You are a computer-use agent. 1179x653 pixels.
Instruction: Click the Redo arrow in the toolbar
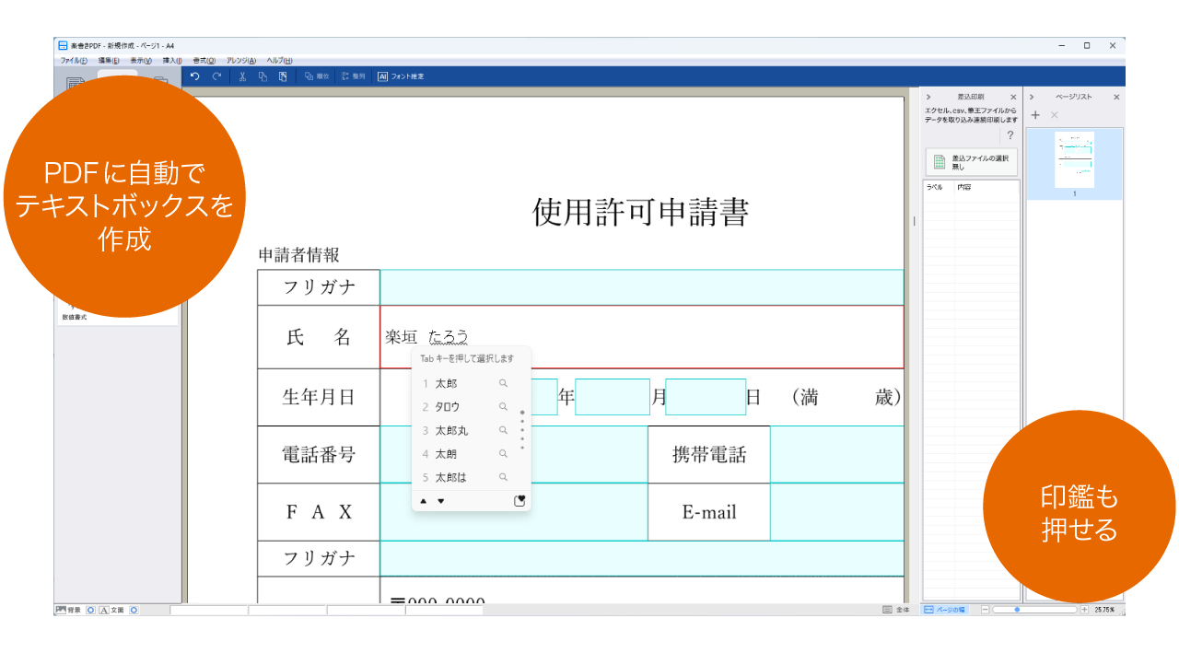tap(216, 76)
